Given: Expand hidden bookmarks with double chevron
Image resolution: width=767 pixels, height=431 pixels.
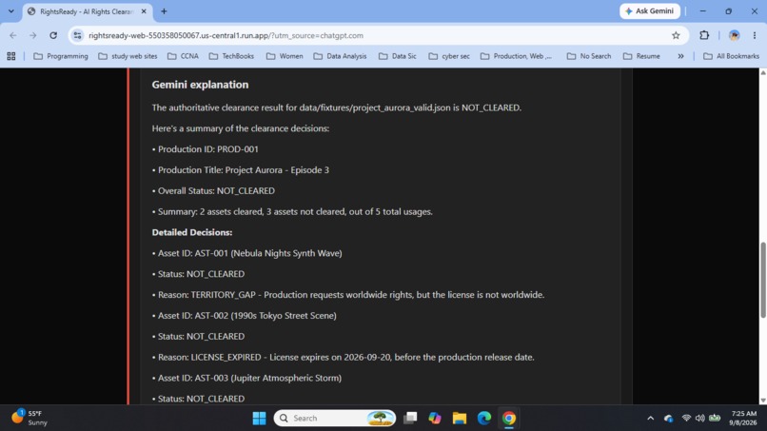Looking at the screenshot, I should click(x=680, y=56).
